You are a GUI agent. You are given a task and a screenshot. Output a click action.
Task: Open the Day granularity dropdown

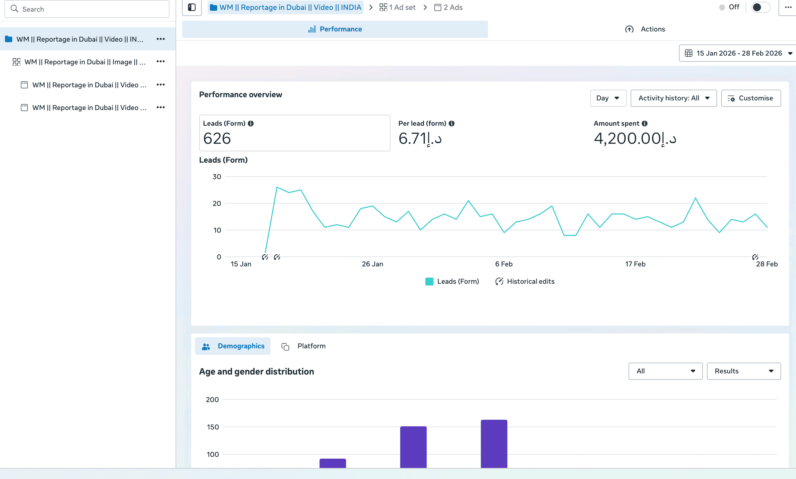click(608, 98)
